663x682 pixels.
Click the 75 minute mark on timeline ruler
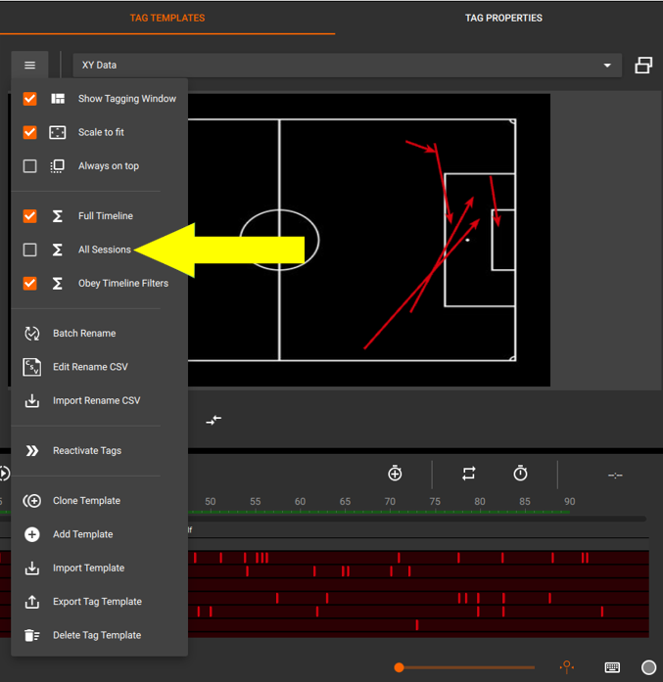tap(435, 502)
